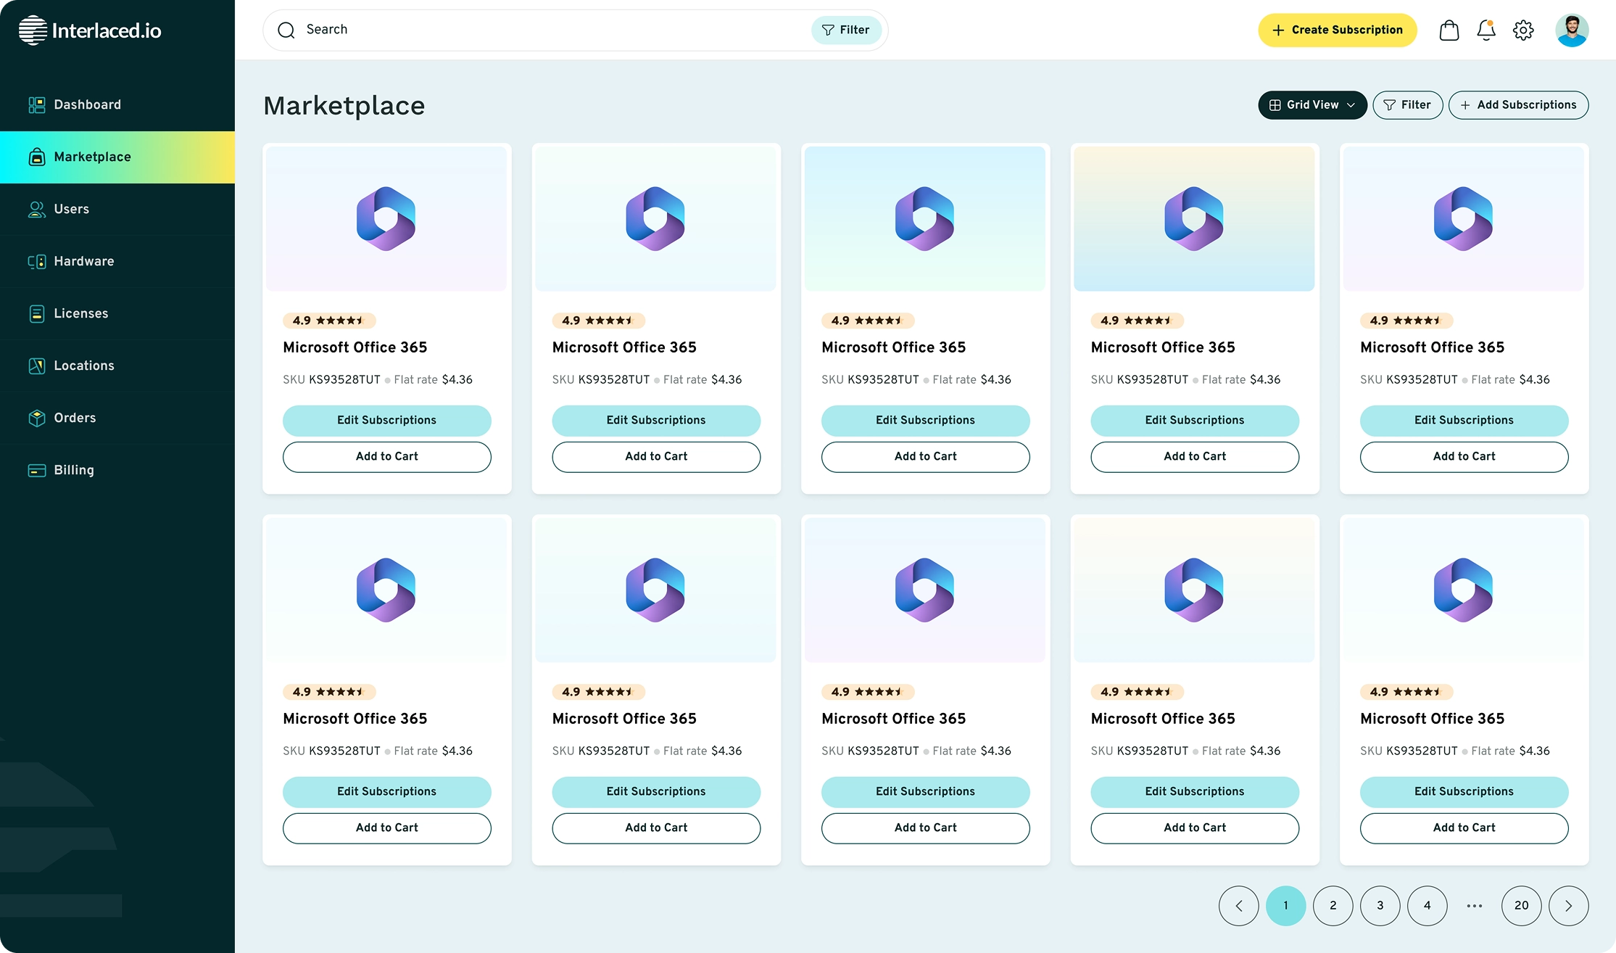Add the first Office 365 card to cart
Viewport: 1616px width, 953px height.
coord(386,457)
